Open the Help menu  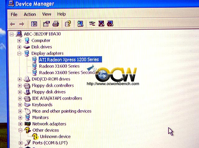pos(62,14)
